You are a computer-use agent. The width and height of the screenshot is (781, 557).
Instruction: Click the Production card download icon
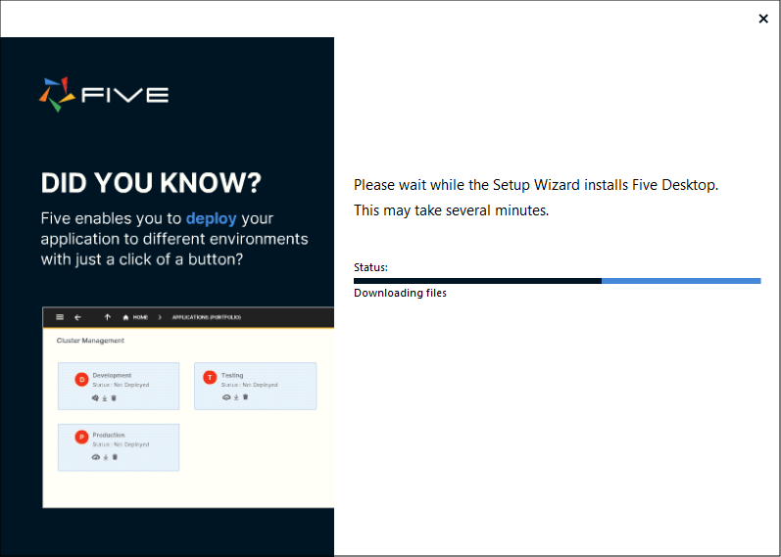click(106, 457)
